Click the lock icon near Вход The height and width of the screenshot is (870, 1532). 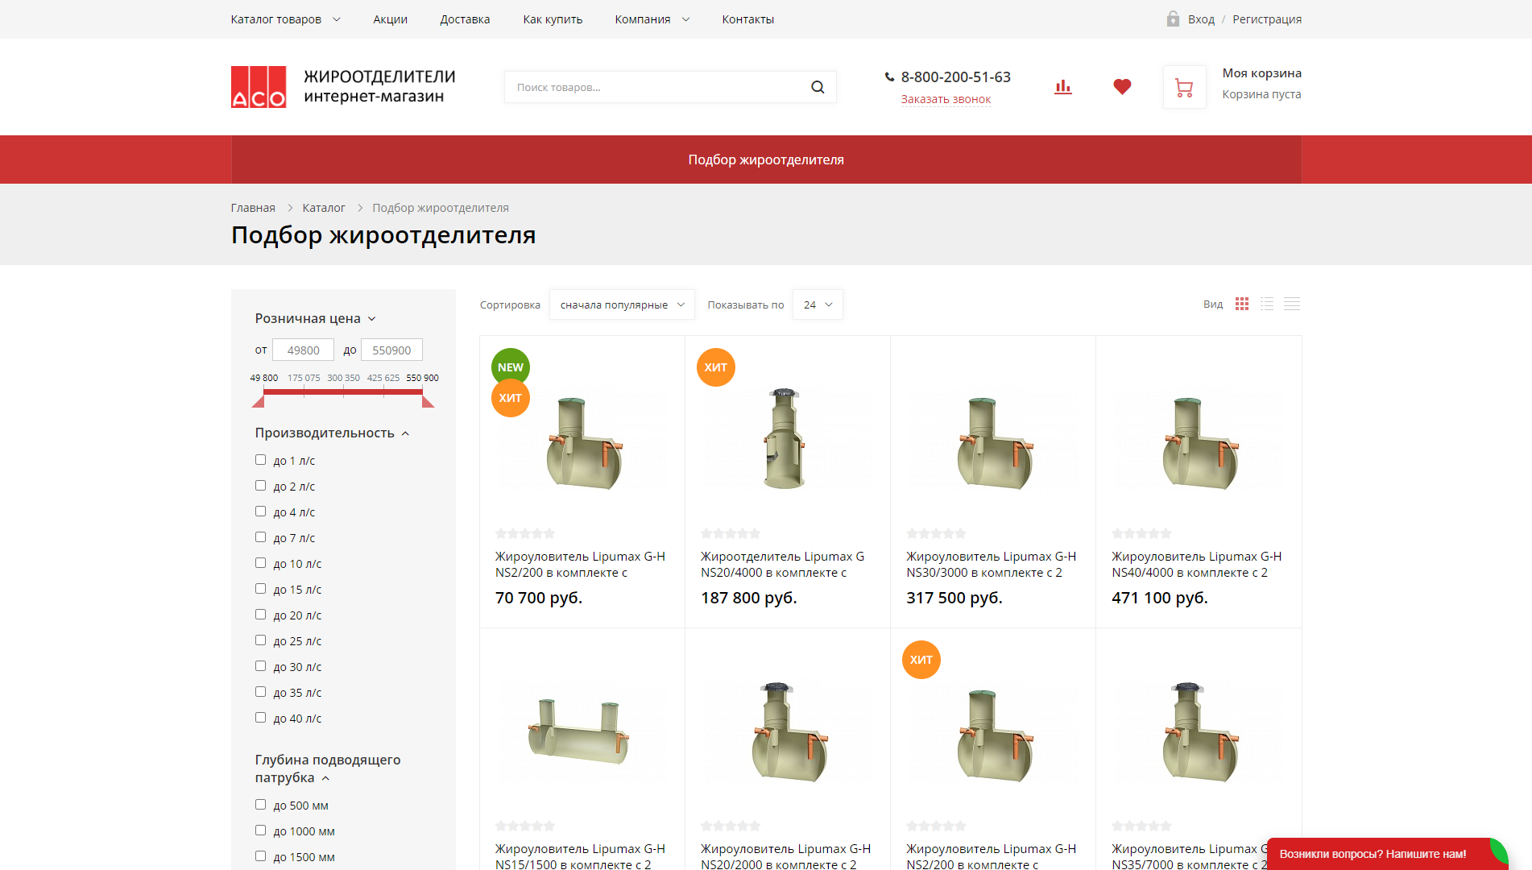(1173, 19)
